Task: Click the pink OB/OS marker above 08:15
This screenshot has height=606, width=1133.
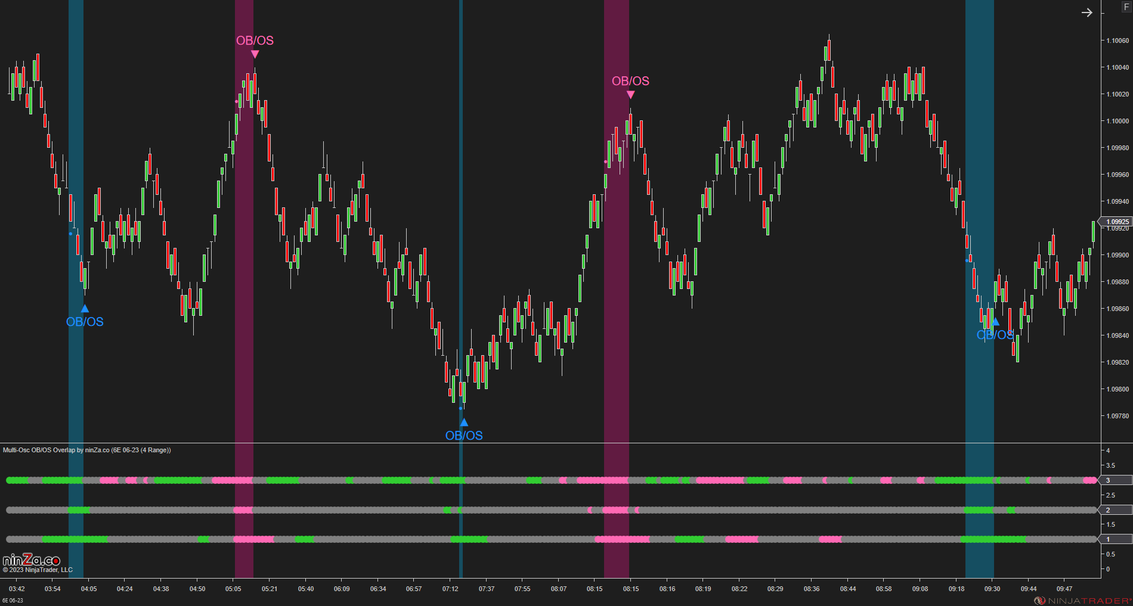Action: [630, 95]
